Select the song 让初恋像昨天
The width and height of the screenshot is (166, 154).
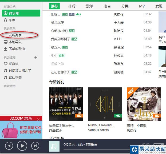[61, 72]
